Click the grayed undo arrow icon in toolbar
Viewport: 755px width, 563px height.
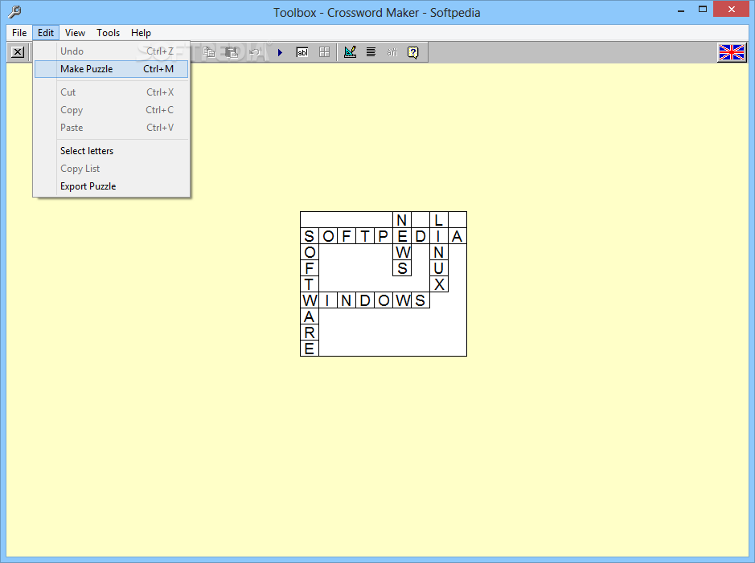[x=254, y=52]
